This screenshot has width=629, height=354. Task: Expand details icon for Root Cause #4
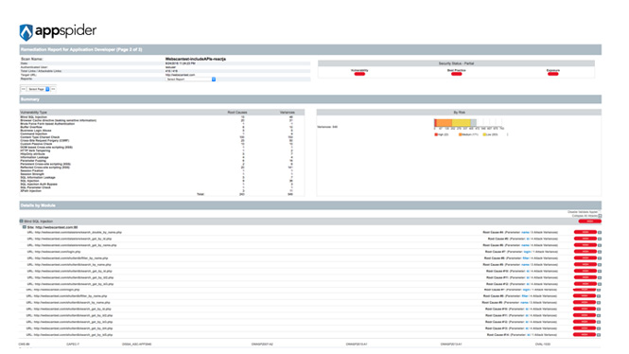(600, 233)
